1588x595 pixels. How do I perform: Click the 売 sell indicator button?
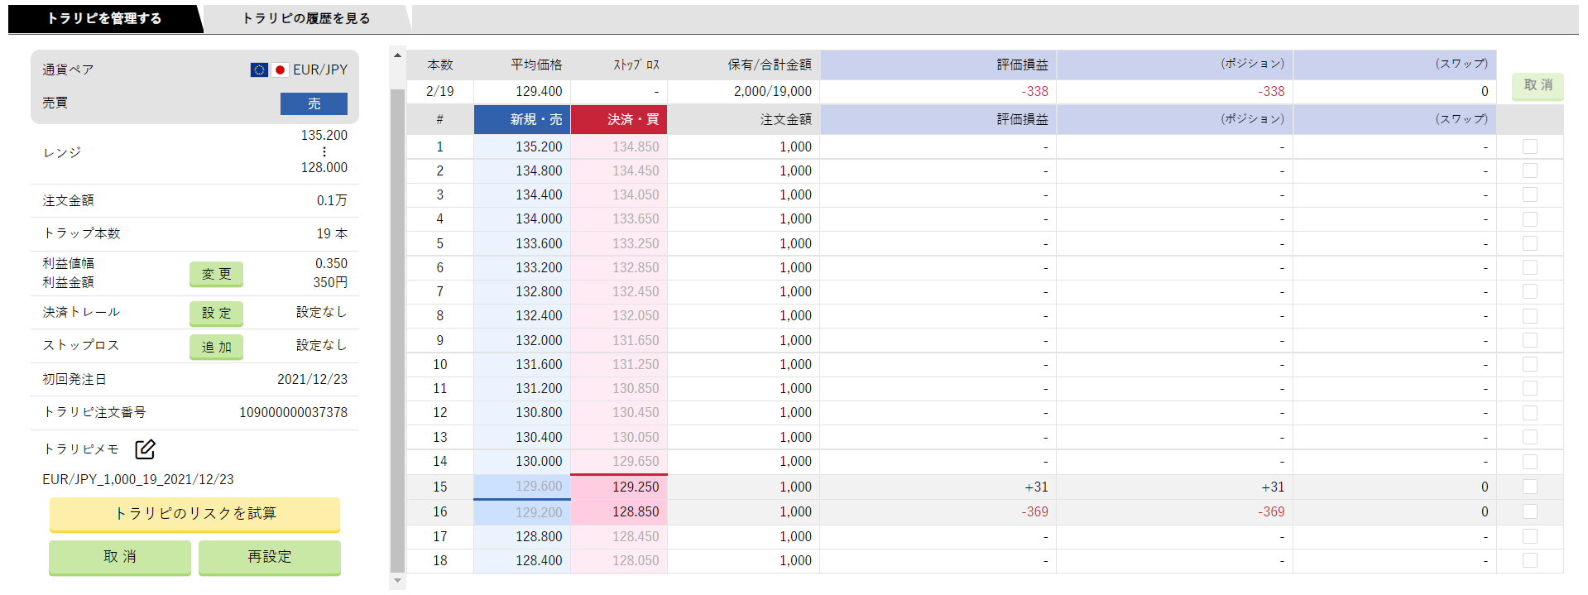coord(314,103)
